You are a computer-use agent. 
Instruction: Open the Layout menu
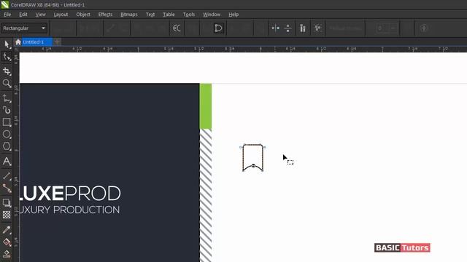[x=61, y=15]
